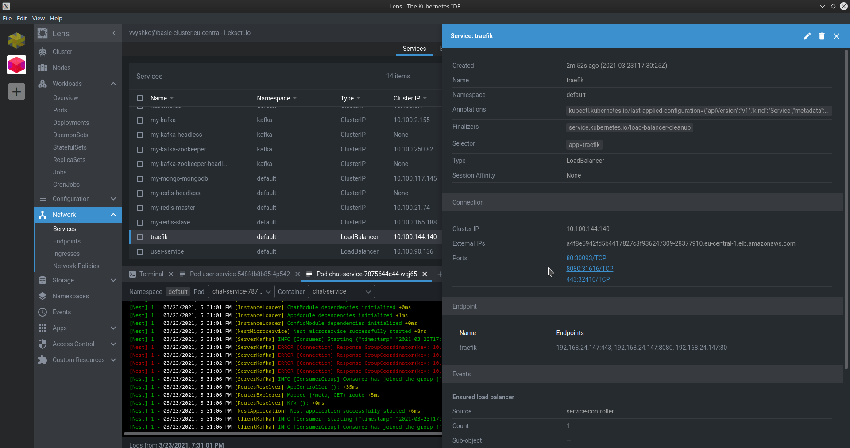Collapse the Network section
The height and width of the screenshot is (448, 850).
(113, 215)
